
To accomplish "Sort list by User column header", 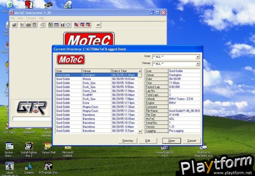I will coord(68,71).
